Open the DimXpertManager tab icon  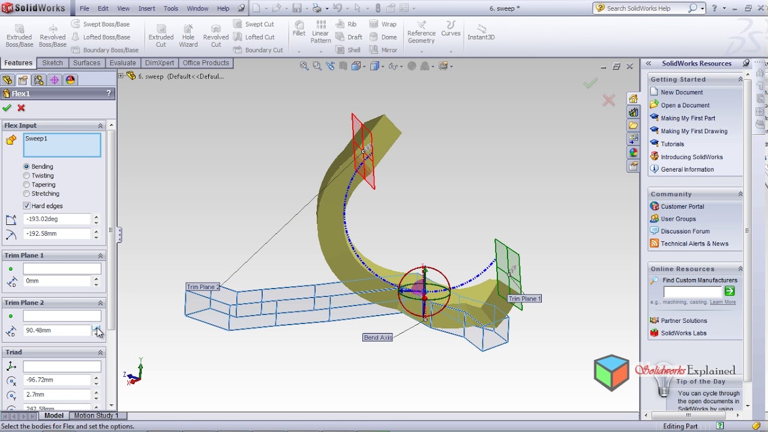point(55,80)
